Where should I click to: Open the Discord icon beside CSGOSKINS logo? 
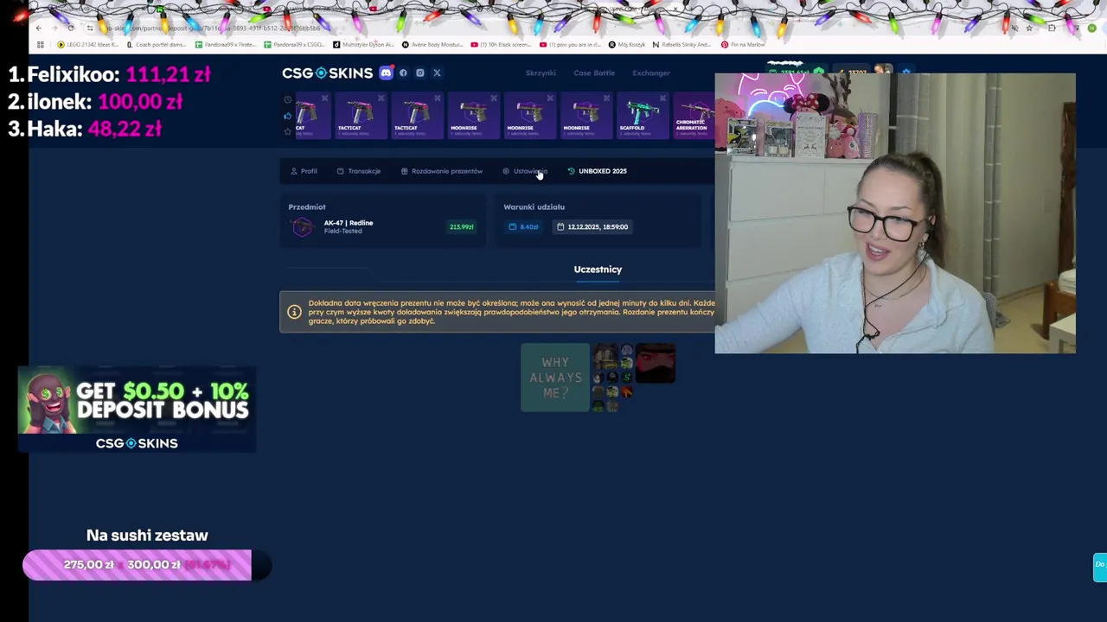pyautogui.click(x=386, y=73)
